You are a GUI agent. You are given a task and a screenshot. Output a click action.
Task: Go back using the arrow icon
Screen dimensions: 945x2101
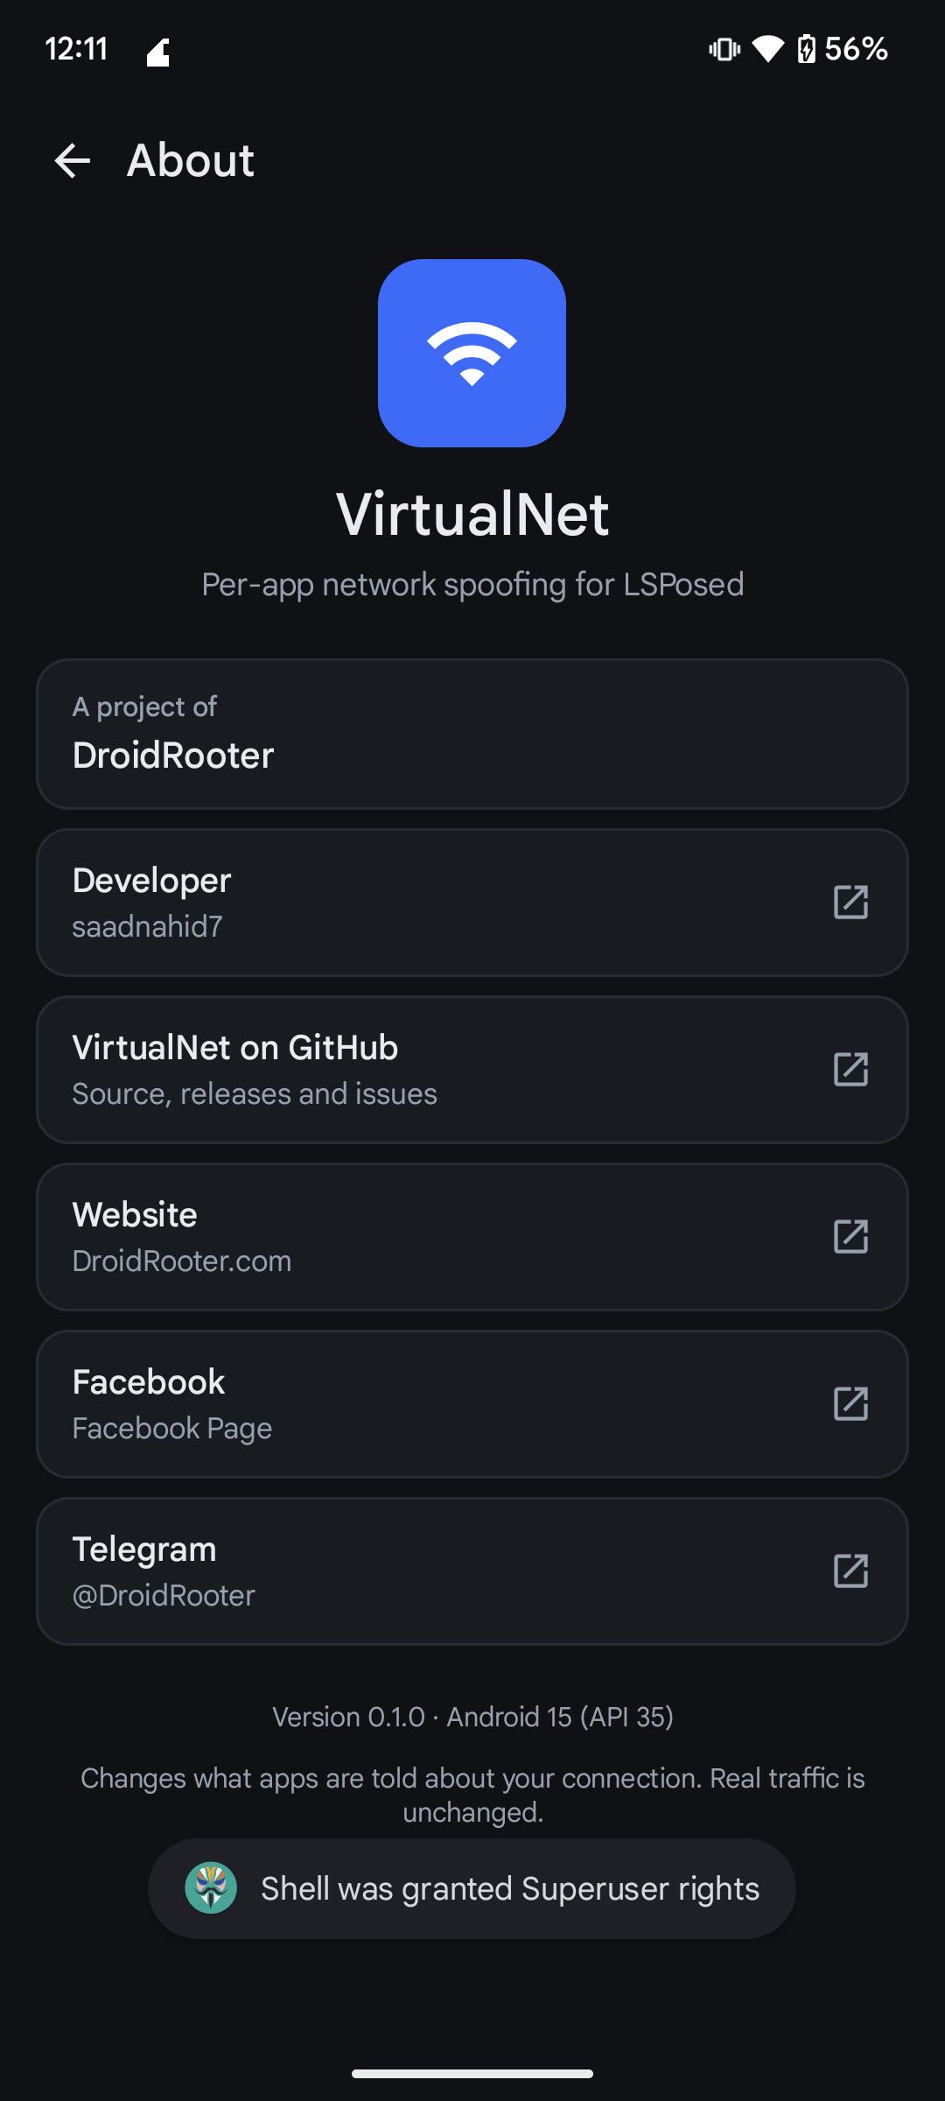click(x=73, y=160)
